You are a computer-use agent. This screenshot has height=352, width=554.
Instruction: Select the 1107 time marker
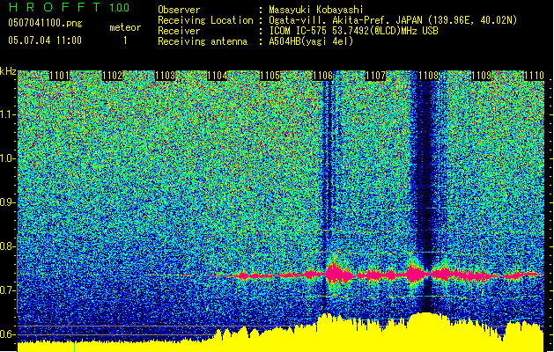point(375,76)
